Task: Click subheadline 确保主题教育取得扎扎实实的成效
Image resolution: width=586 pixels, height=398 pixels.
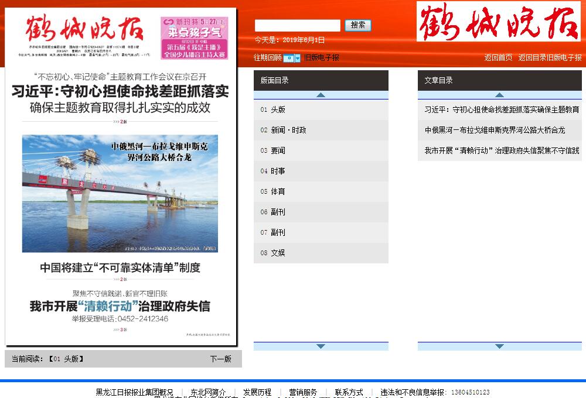Action: (x=120, y=108)
